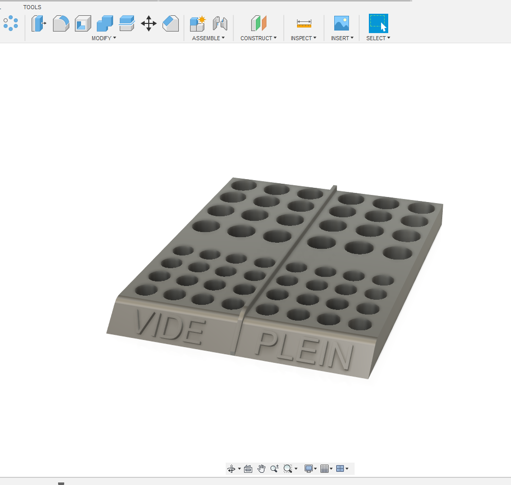Open the MODIFY dropdown menu
The image size is (511, 485).
pyautogui.click(x=103, y=38)
